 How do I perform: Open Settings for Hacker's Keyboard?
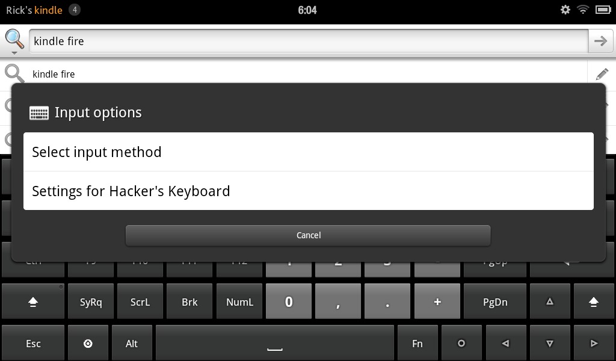(x=309, y=191)
